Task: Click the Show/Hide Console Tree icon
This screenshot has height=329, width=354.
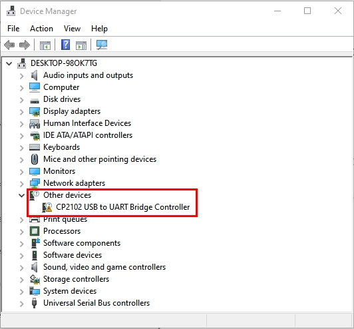Action: [x=45, y=45]
